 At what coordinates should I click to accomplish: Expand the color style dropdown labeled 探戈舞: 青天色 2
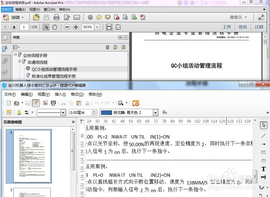[x=155, y=112]
